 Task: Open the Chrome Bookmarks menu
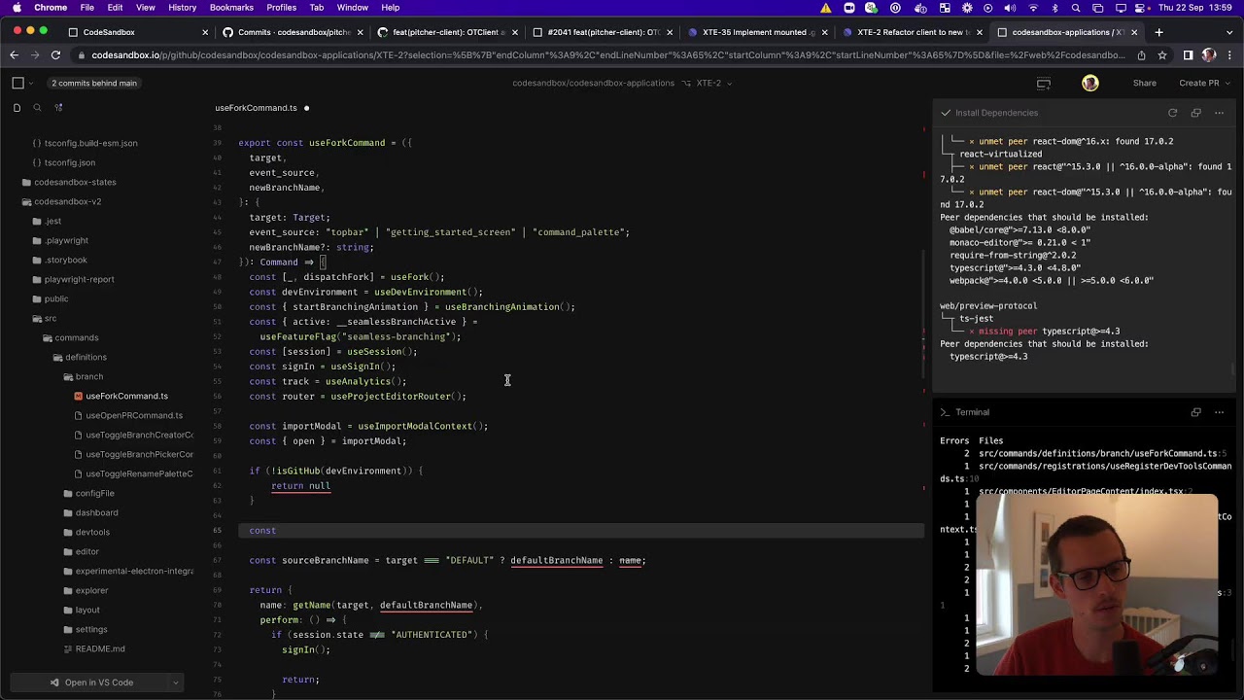coord(231,8)
